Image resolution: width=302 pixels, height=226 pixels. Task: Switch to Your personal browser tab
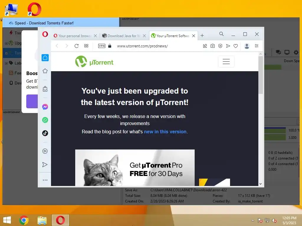[72, 36]
